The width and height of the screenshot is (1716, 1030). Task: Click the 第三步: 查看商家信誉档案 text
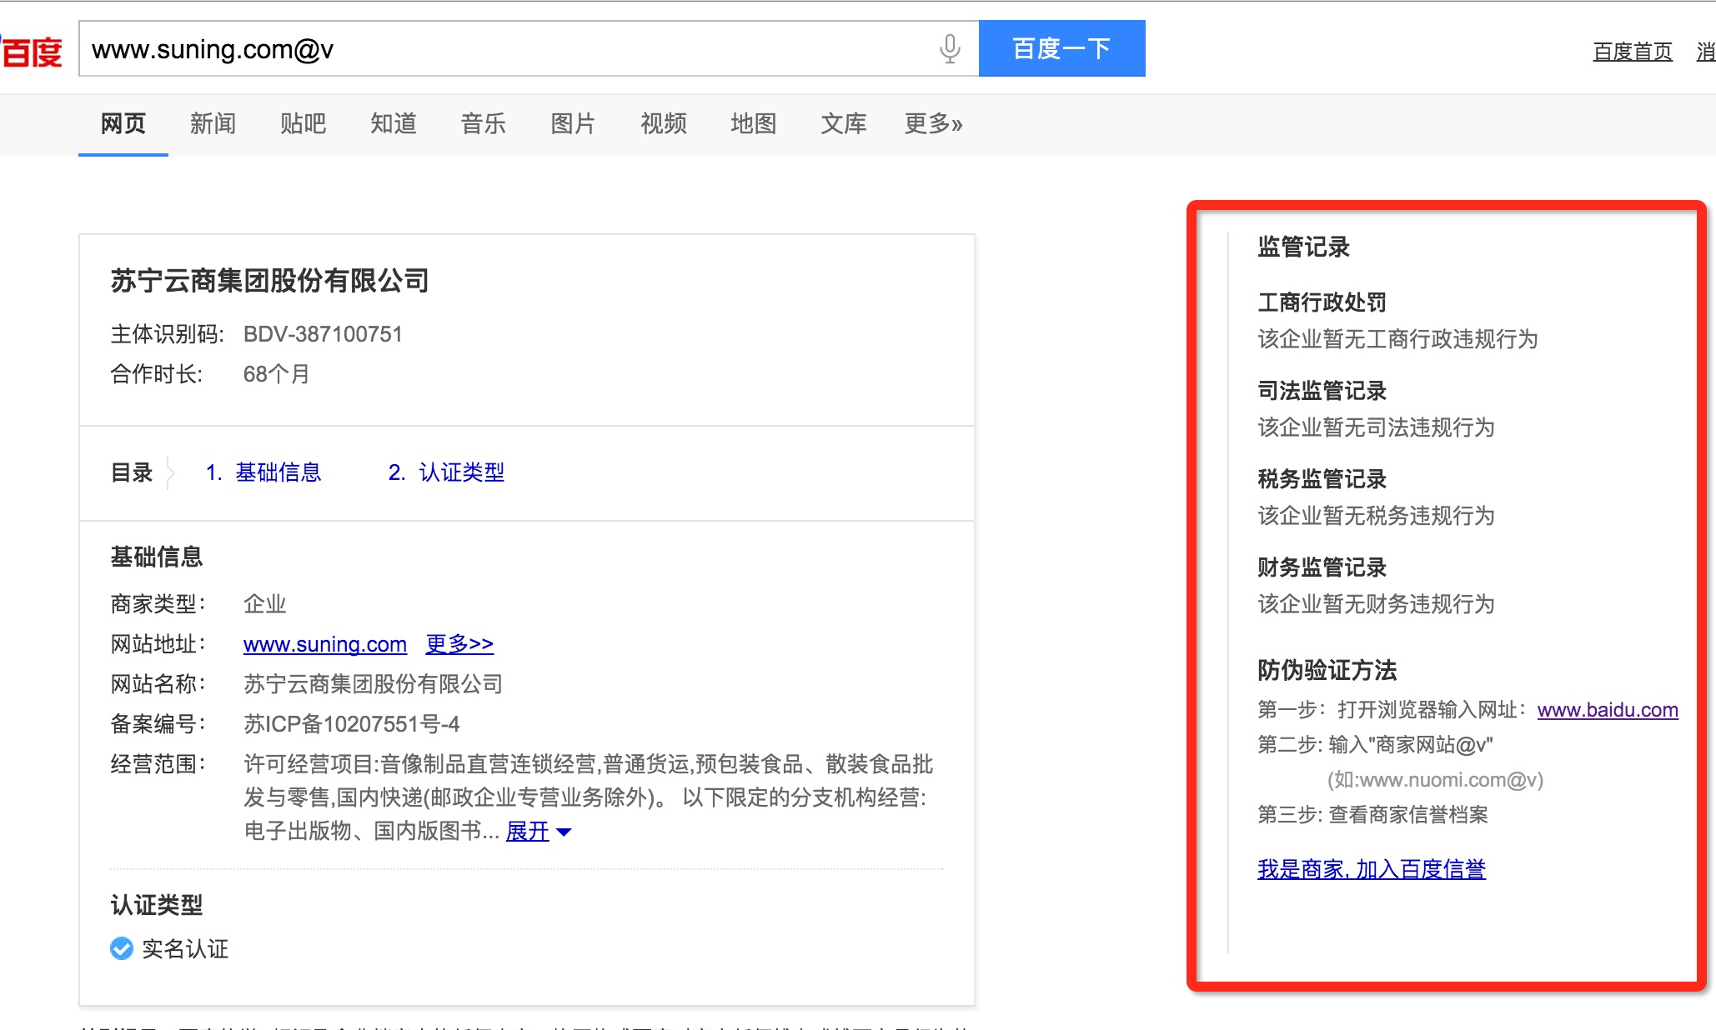coord(1372,814)
